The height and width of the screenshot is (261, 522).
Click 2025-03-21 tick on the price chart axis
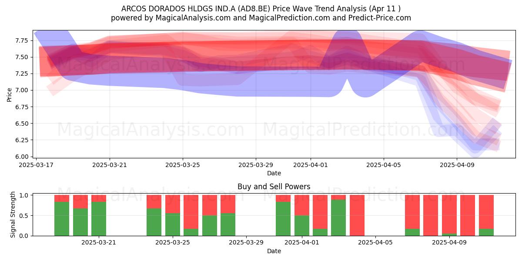coord(110,165)
